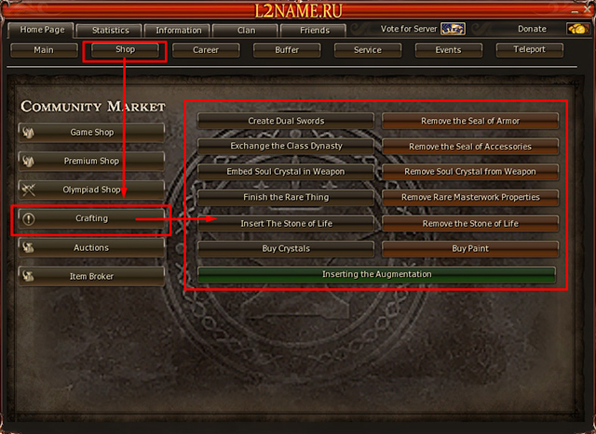The width and height of the screenshot is (596, 434).
Task: Click the Olympiad Shop crossed-weapons icon
Action: [28, 190]
